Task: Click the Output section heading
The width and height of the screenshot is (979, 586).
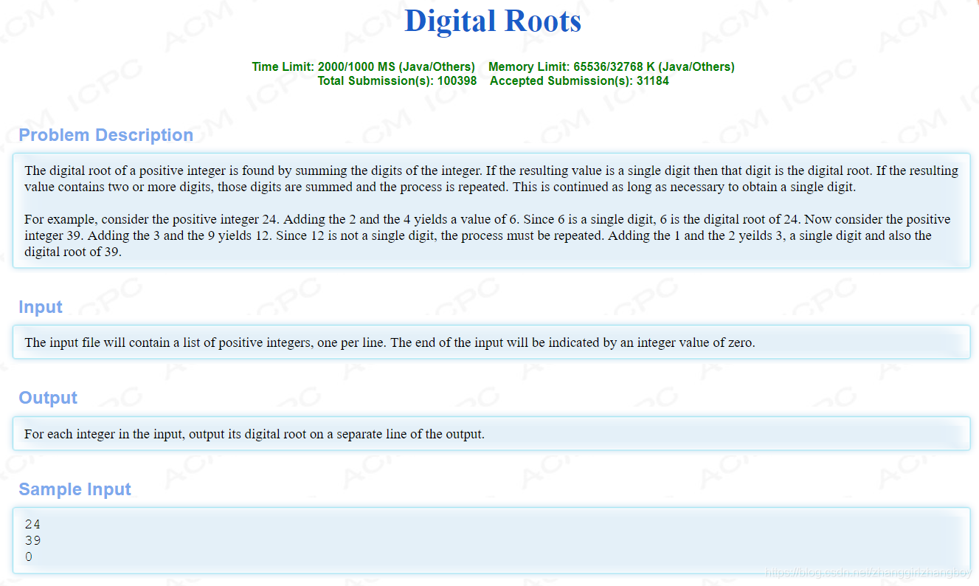Action: pyautogui.click(x=48, y=398)
